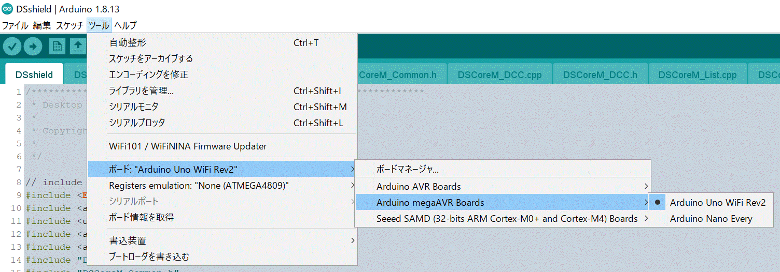Switch to the DSshield tab
Viewport: 780px width, 272px height.
pos(34,74)
